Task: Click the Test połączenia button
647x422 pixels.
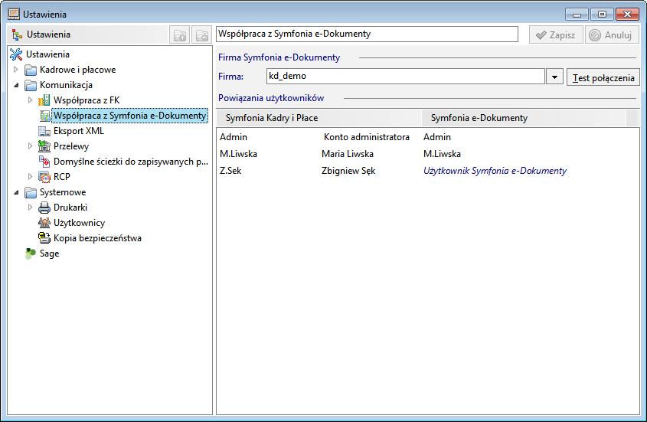Action: (x=603, y=77)
